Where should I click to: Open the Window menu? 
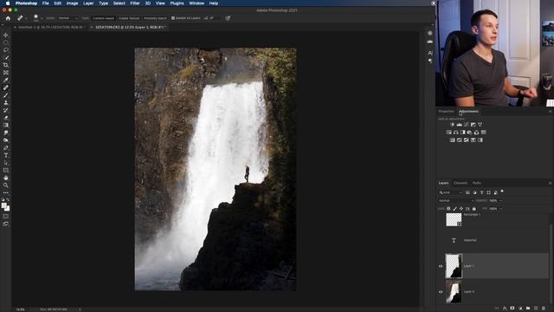pos(196,3)
